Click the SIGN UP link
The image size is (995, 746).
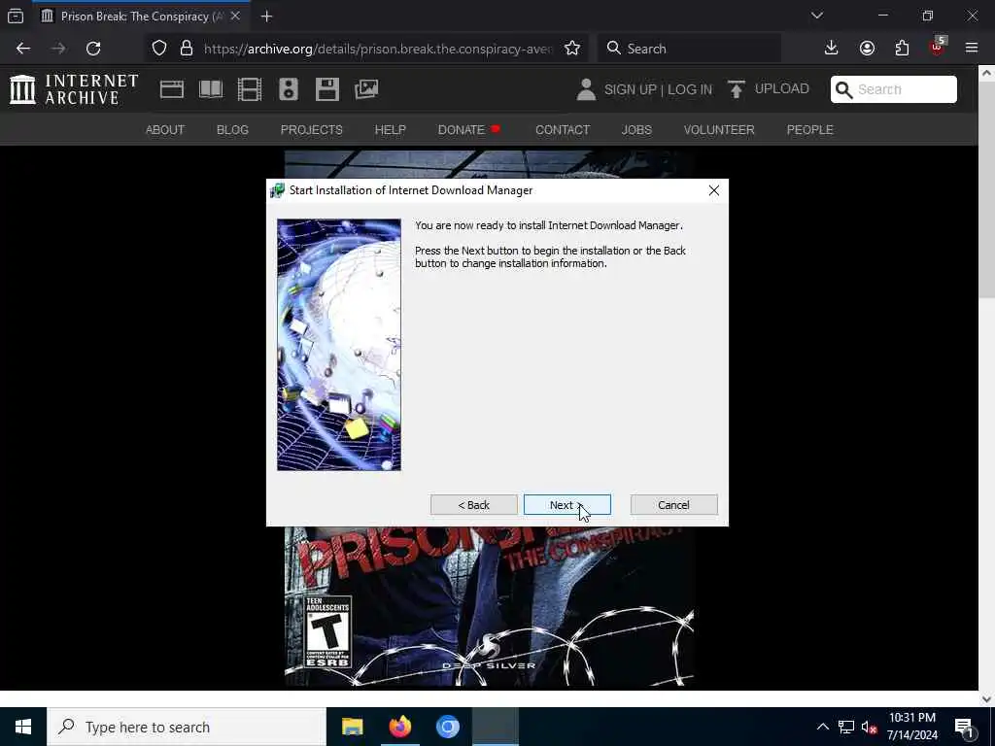[x=630, y=89]
